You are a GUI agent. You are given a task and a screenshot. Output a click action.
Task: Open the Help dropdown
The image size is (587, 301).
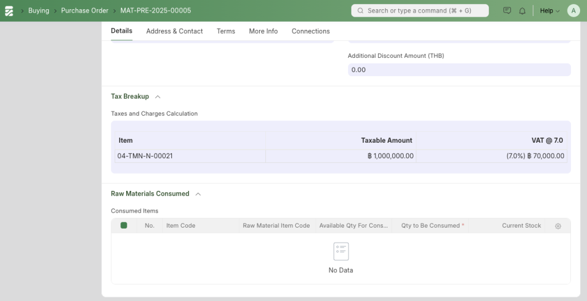point(550,11)
